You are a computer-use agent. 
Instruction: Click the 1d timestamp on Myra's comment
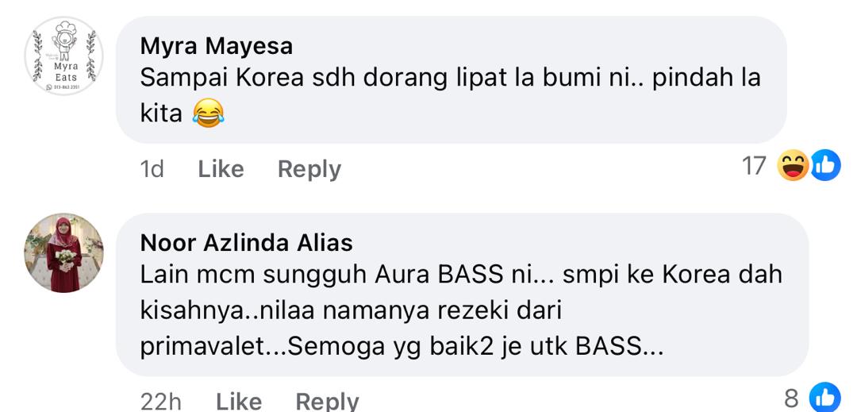(152, 169)
